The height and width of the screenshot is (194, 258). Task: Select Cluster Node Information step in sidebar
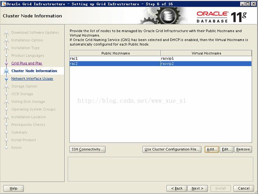tap(34, 71)
